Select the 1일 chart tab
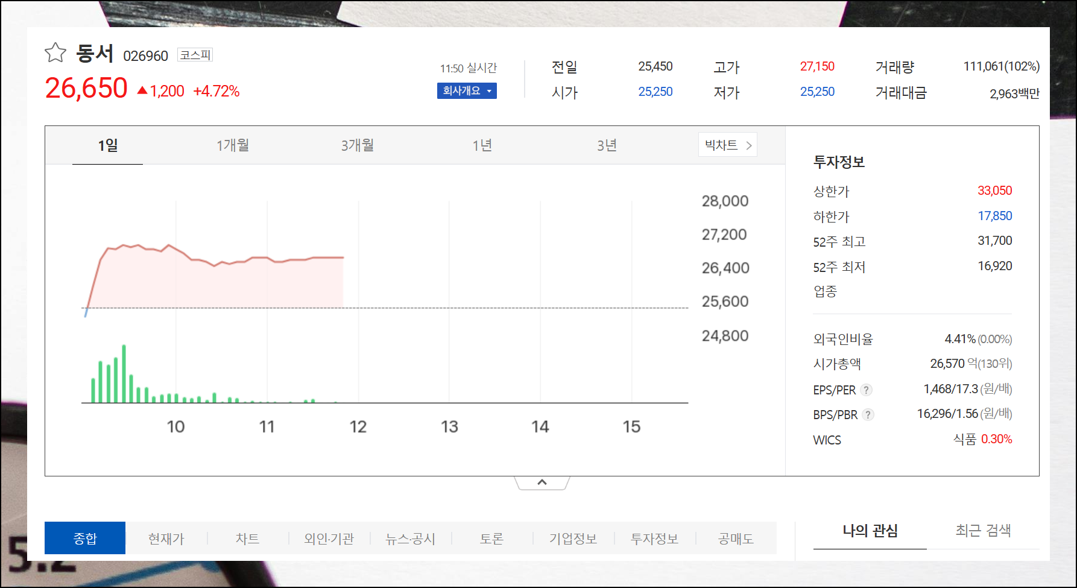 108,145
